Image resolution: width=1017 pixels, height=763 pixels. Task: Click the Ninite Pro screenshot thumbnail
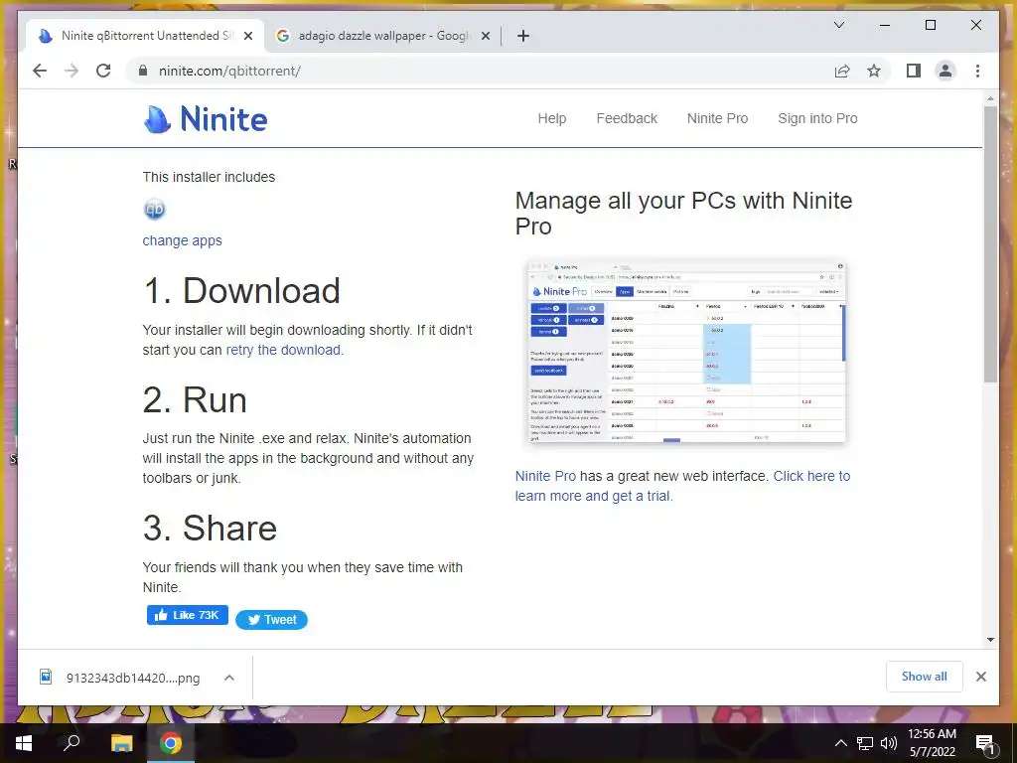[x=686, y=352]
